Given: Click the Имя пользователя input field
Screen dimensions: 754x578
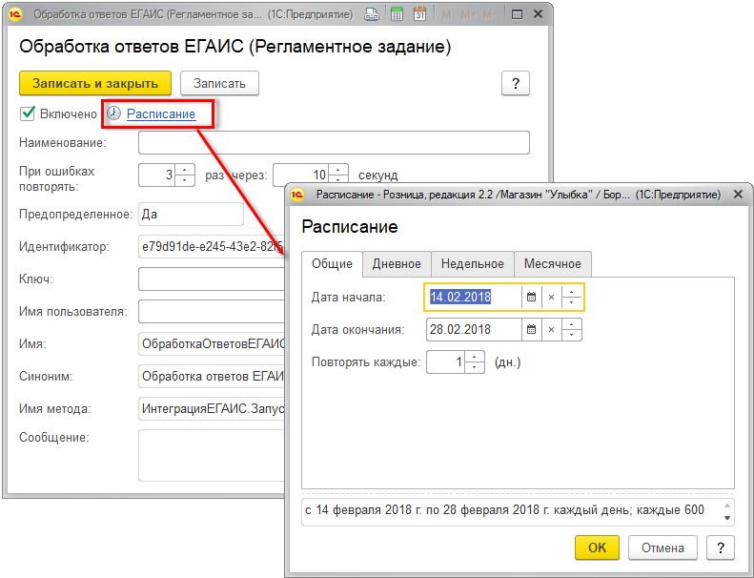Looking at the screenshot, I should [x=212, y=311].
